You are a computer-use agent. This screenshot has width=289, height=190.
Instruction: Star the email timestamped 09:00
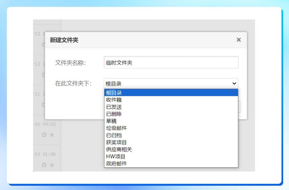coord(52,135)
